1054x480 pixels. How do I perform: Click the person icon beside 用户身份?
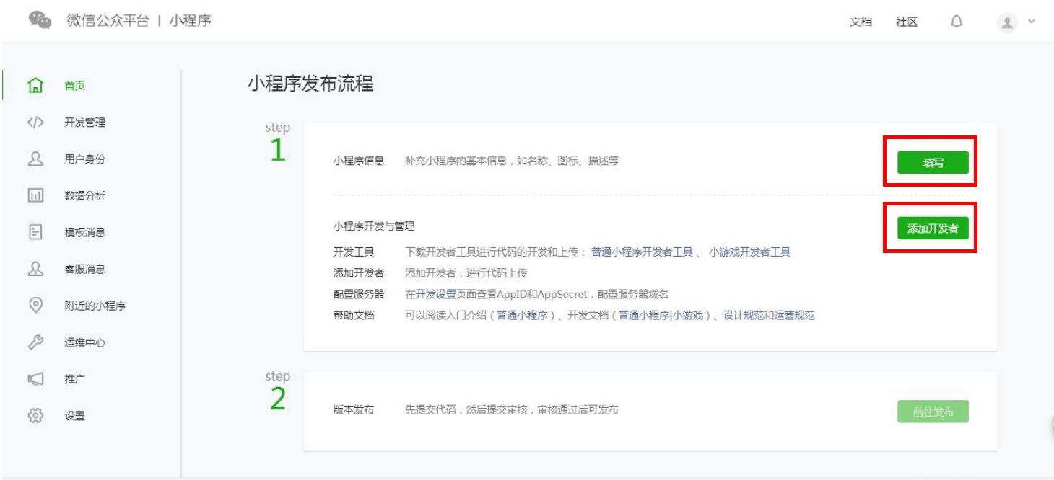[35, 159]
